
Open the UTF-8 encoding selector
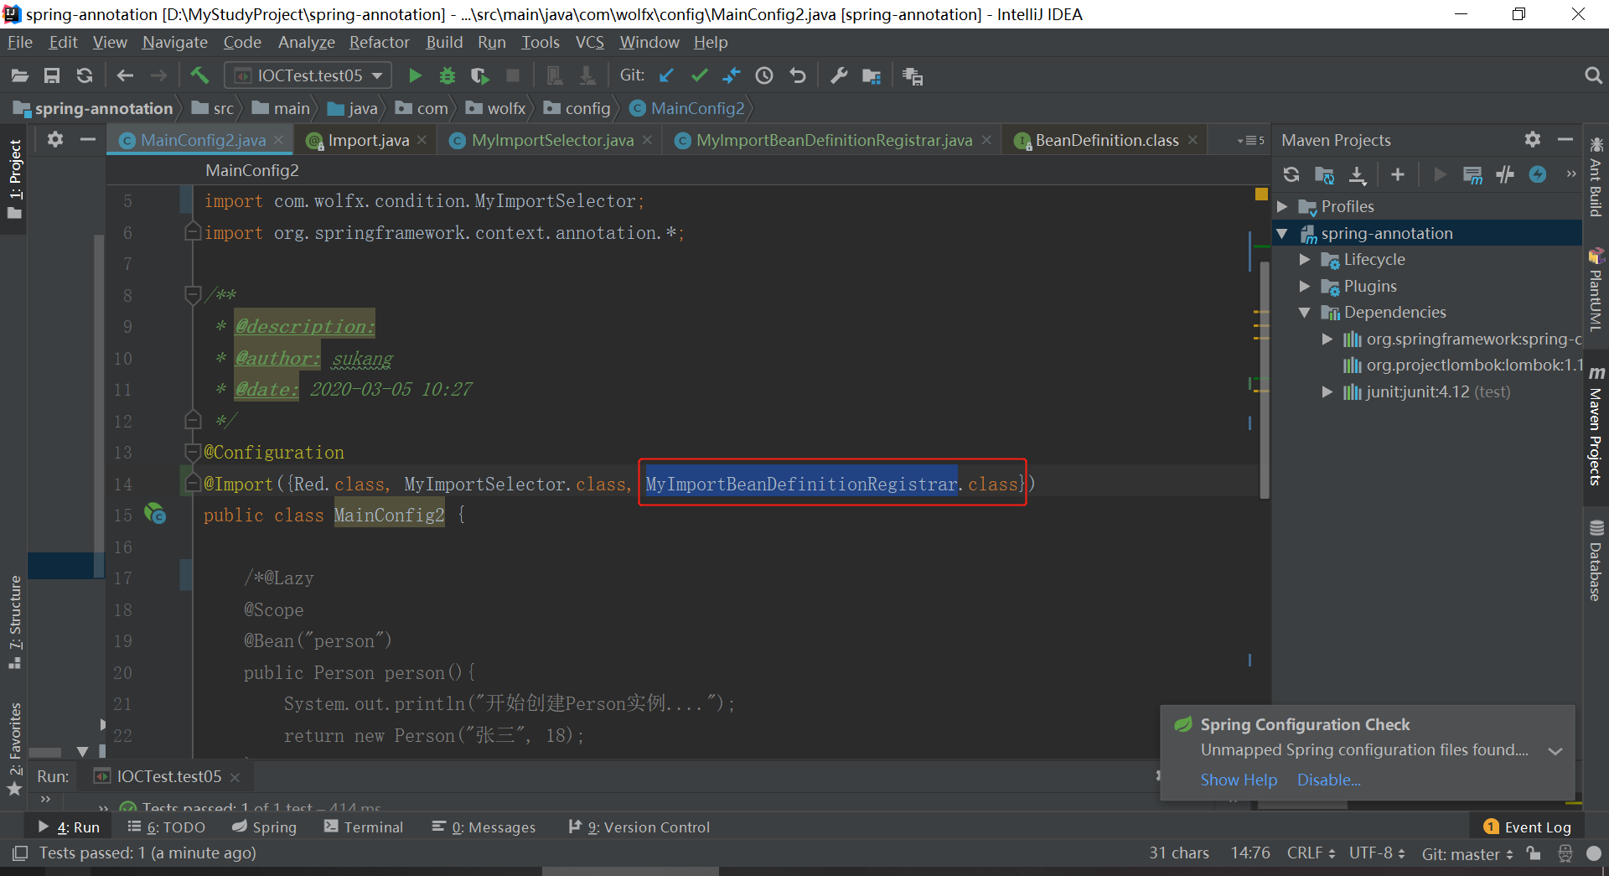(x=1377, y=853)
